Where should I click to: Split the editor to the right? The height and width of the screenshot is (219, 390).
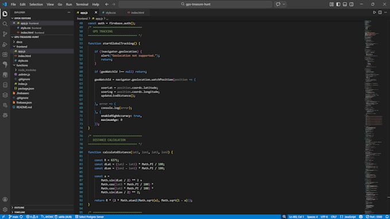pos(380,13)
